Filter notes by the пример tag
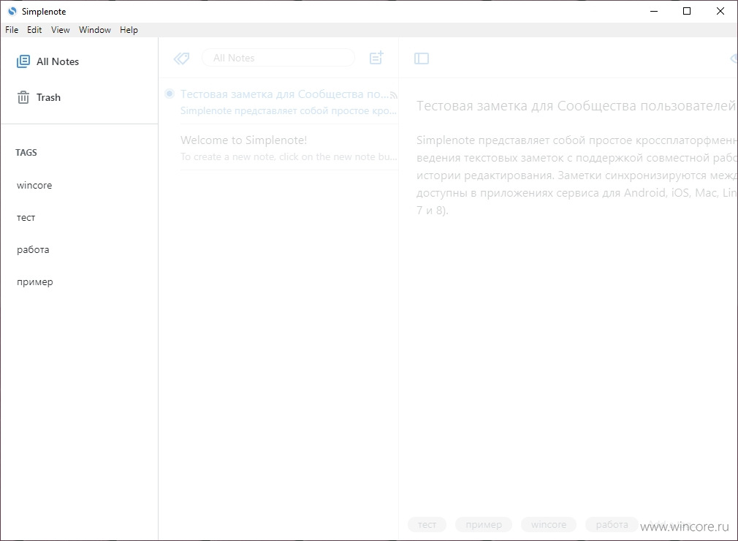The image size is (738, 541). coord(35,282)
